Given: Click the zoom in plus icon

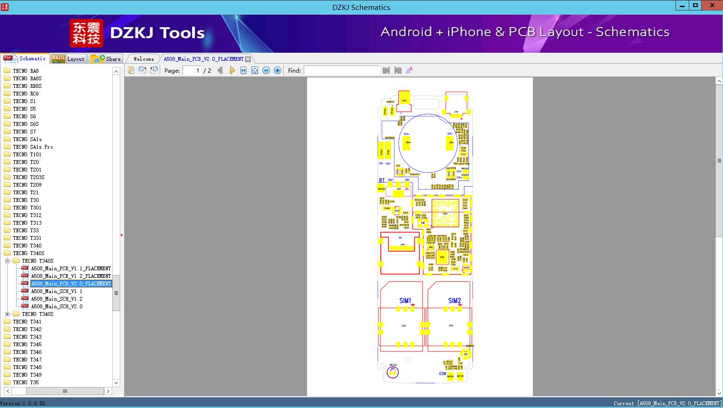Looking at the screenshot, I should click(x=278, y=70).
